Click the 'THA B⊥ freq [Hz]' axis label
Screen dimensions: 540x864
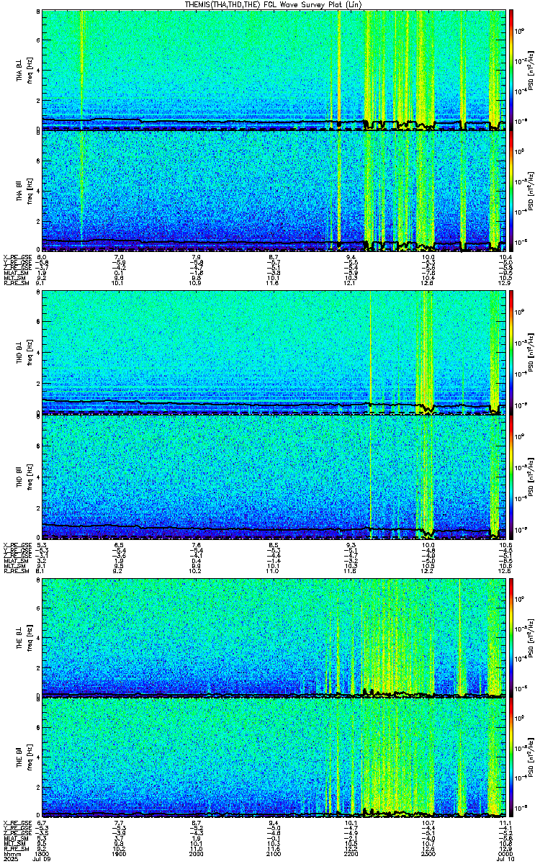pos(24,70)
